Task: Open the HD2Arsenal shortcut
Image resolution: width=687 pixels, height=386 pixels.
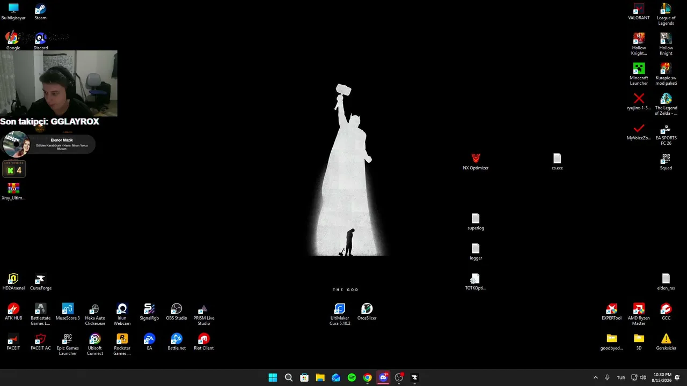Action: pos(13,282)
